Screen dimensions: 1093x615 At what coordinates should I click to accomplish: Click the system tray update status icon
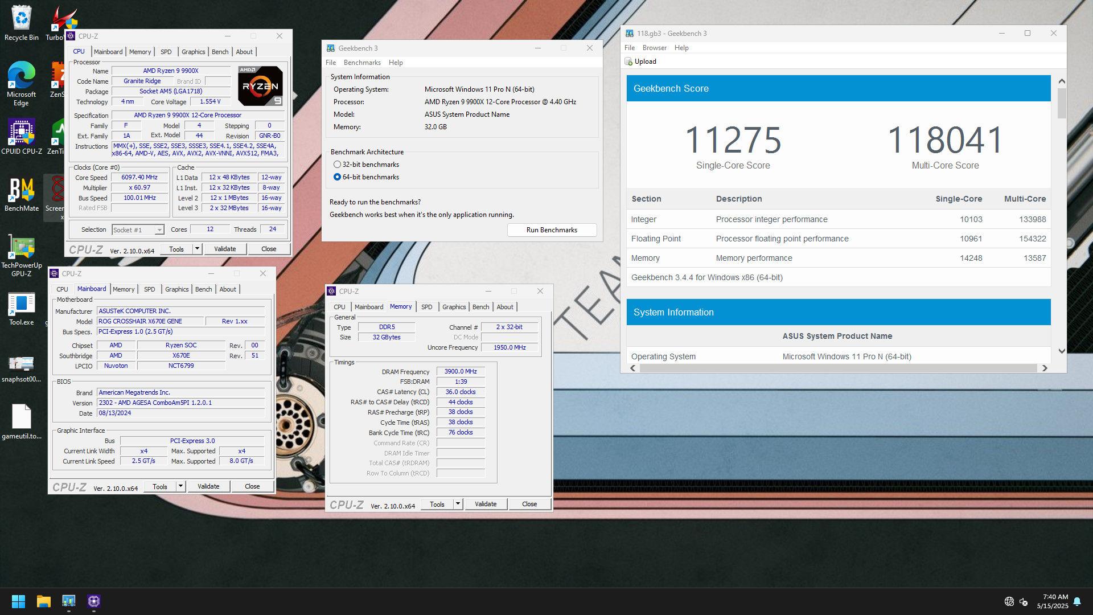coord(1024,601)
